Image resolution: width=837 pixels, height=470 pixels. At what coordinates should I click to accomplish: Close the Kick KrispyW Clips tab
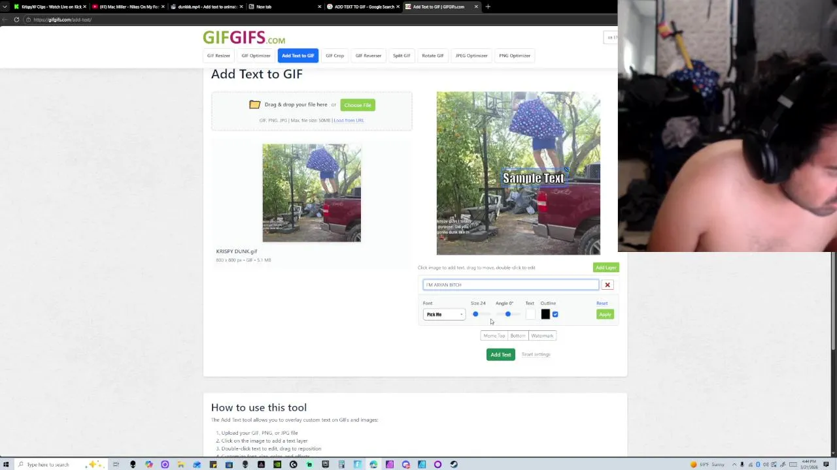(x=84, y=7)
